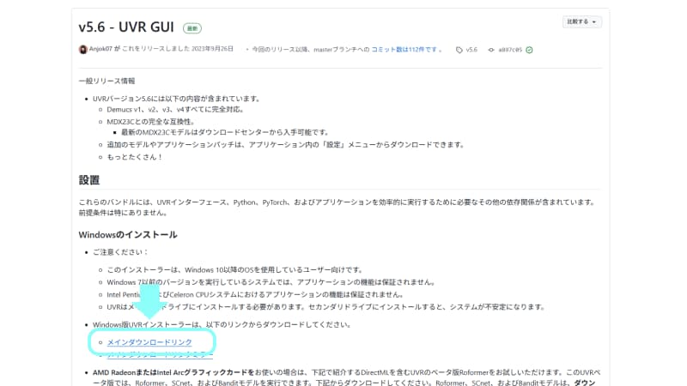Click the Windows 10以降のOS installer note line
Image resolution: width=687 pixels, height=386 pixels.
[x=234, y=269]
